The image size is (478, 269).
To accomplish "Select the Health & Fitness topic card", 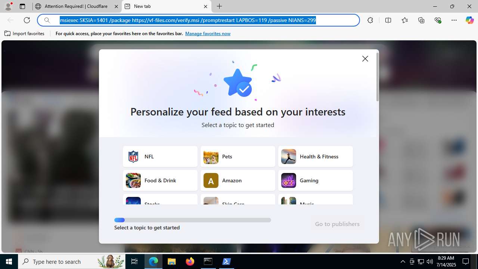I will (316, 157).
